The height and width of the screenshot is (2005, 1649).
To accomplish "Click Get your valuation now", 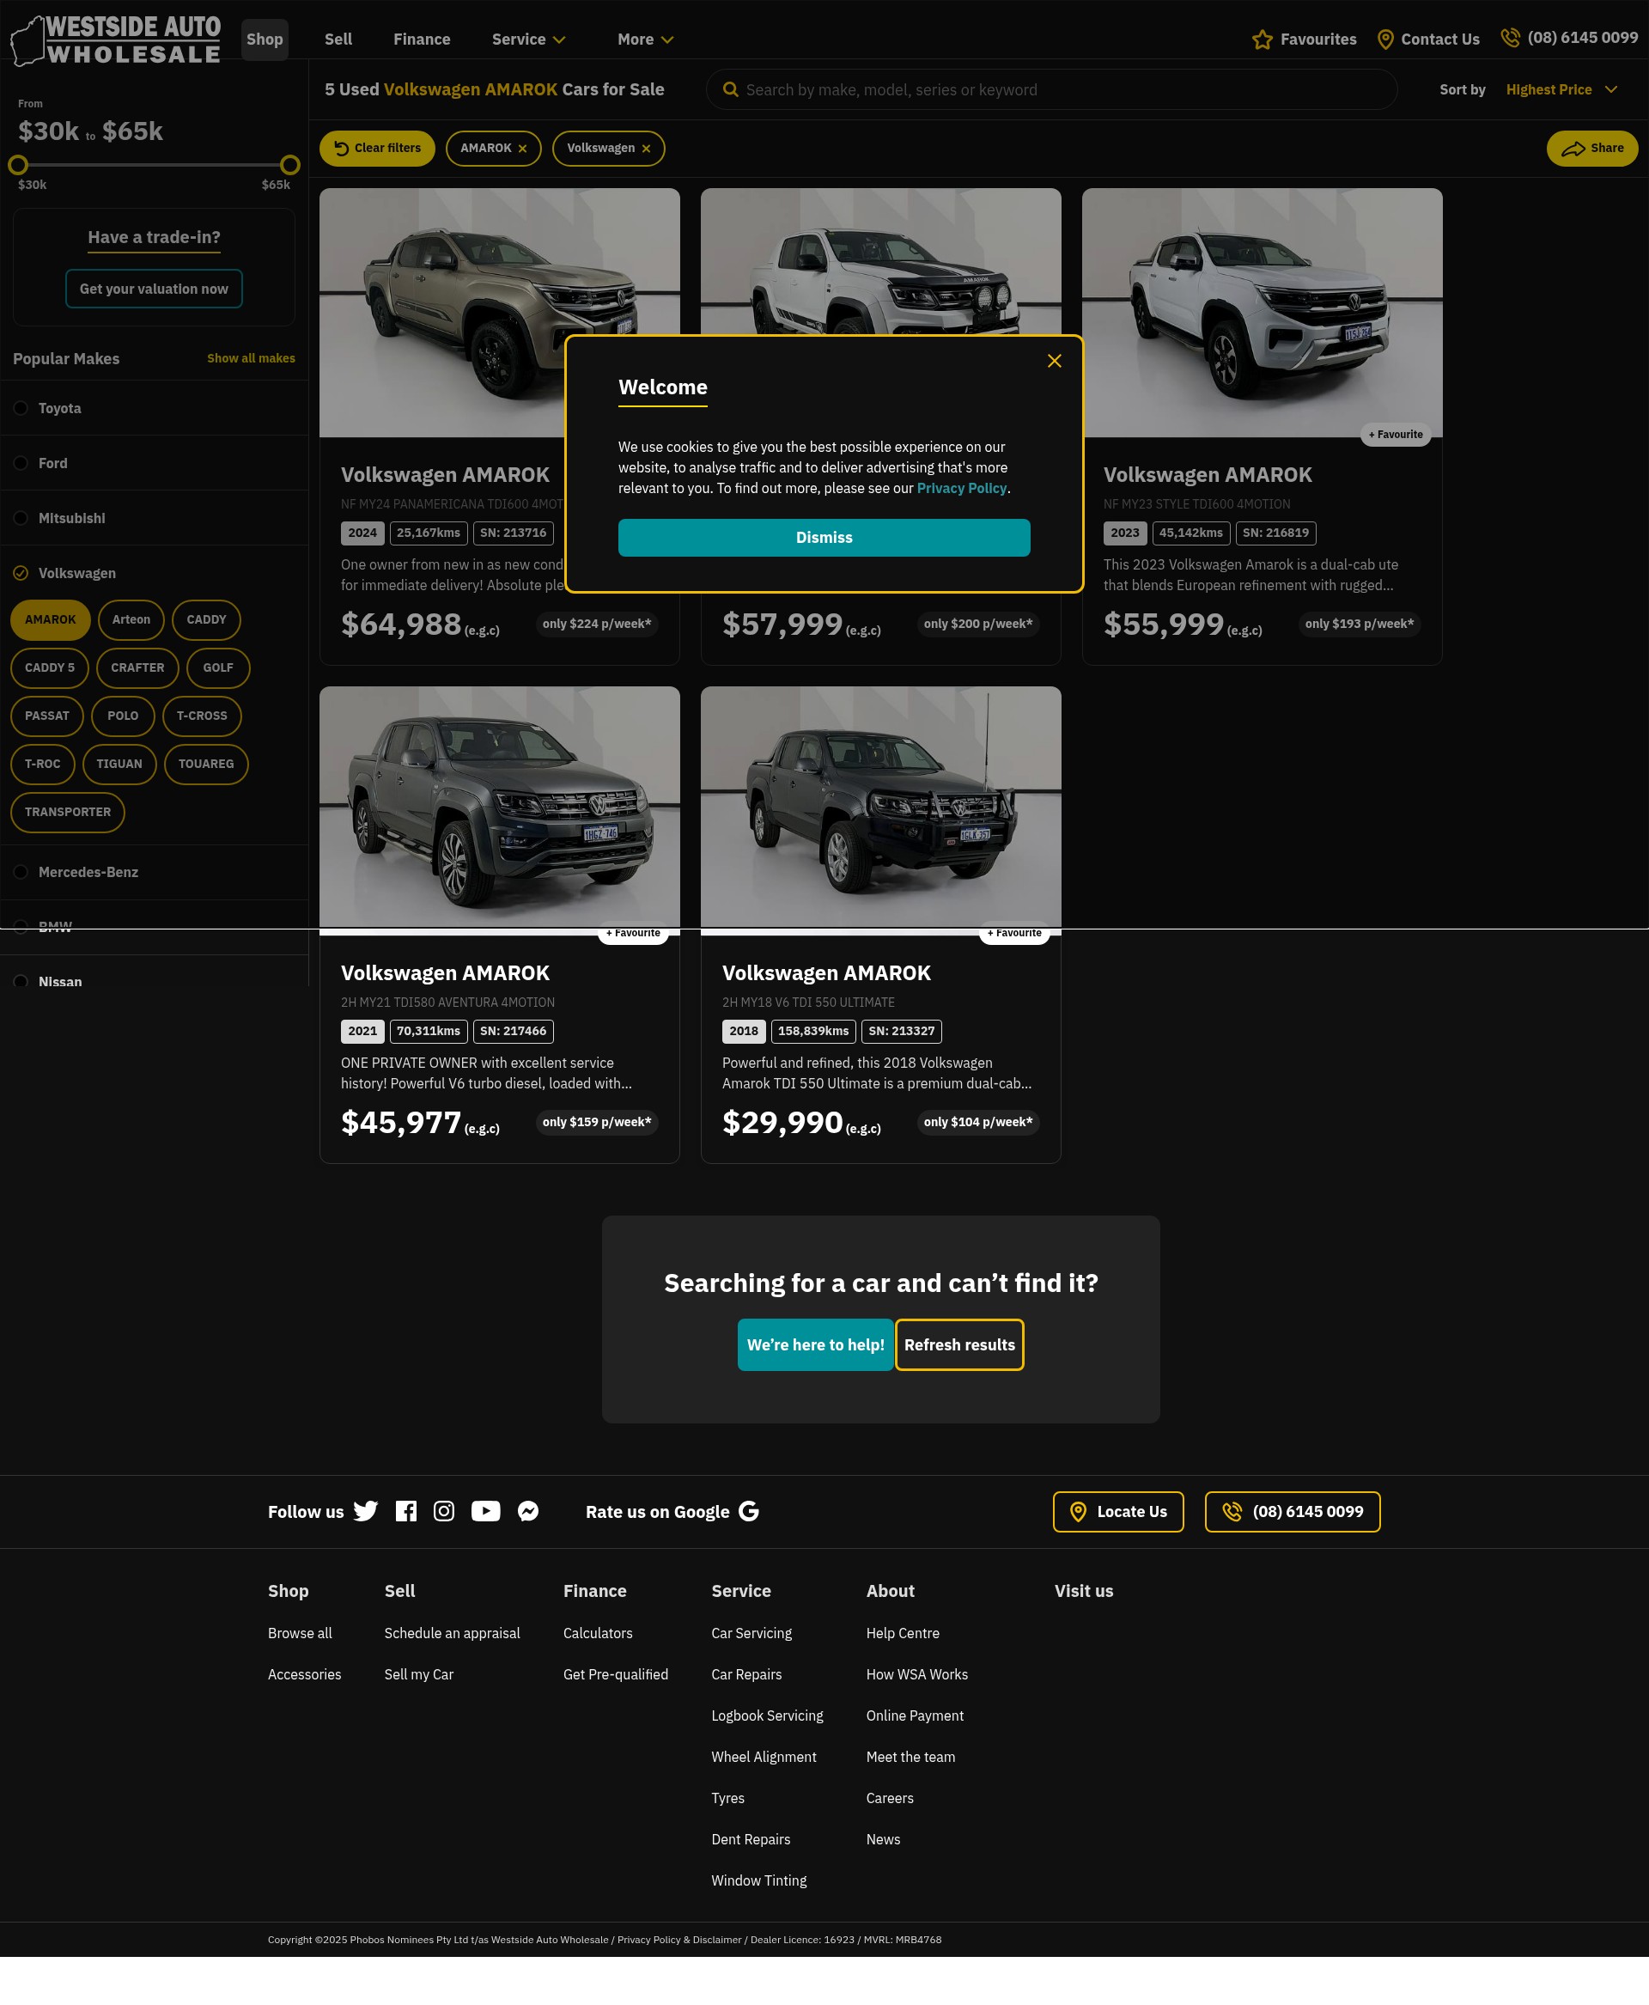I will pyautogui.click(x=154, y=289).
